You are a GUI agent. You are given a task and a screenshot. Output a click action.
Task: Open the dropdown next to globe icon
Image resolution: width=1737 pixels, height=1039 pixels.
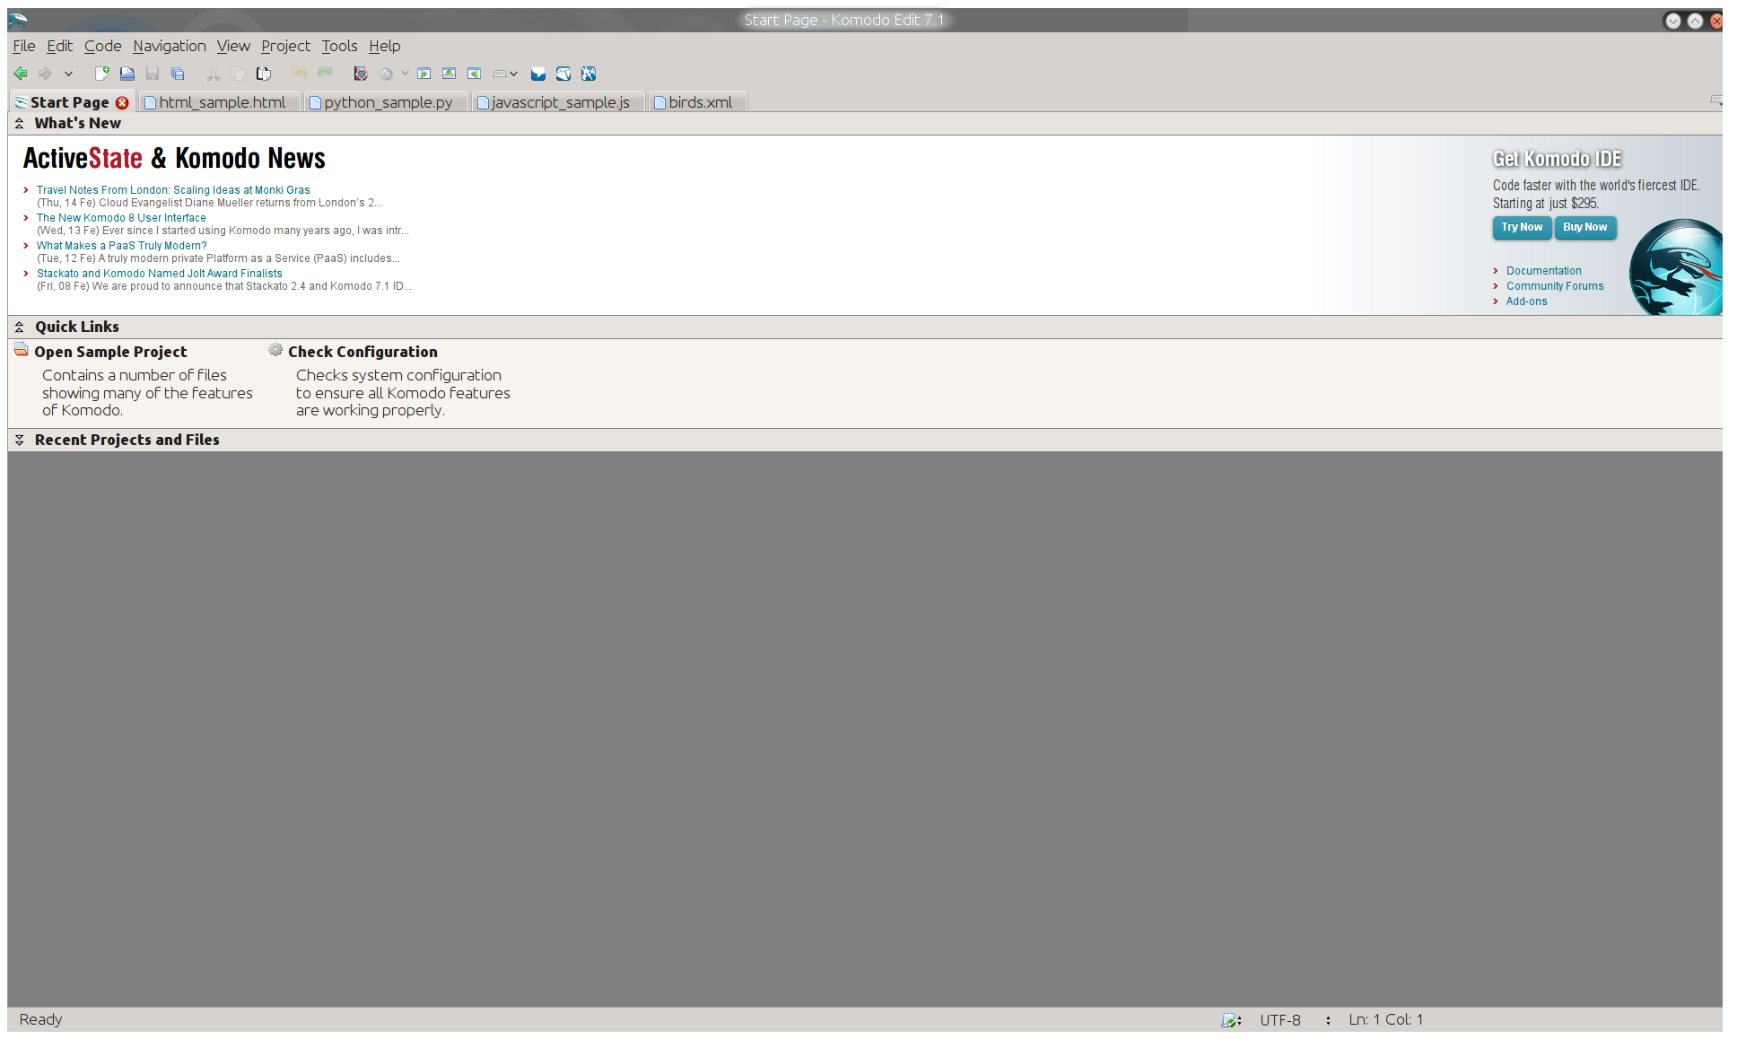405,74
